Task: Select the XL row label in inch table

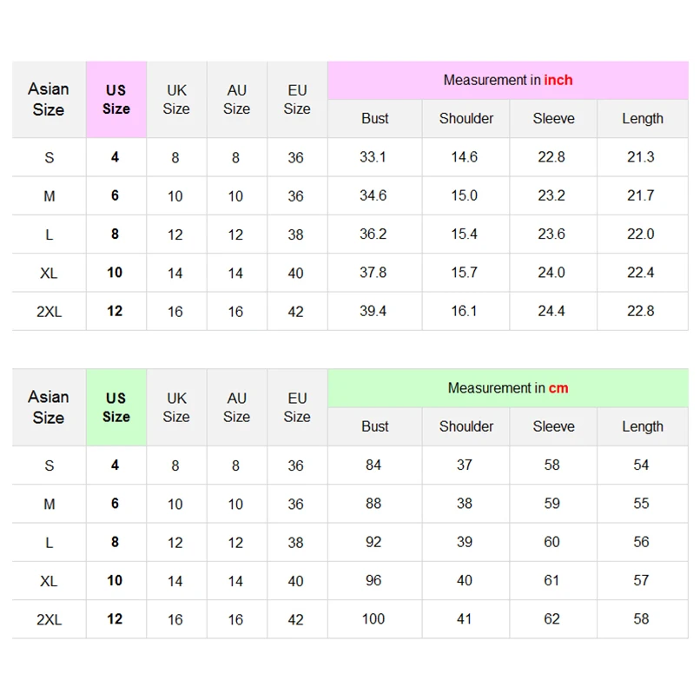Action: tap(49, 274)
